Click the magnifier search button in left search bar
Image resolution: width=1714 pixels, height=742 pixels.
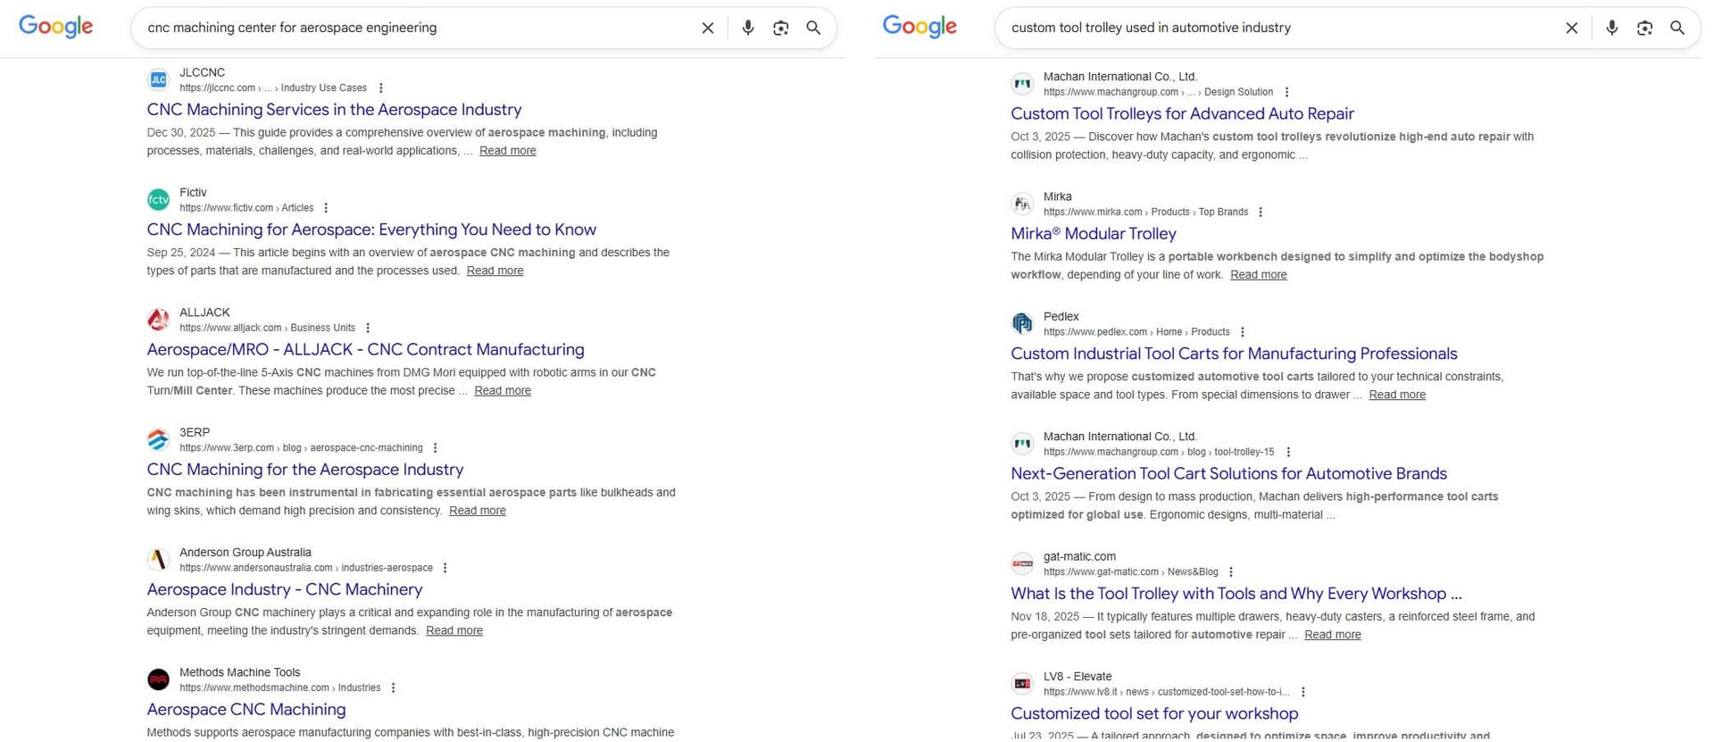(x=813, y=28)
